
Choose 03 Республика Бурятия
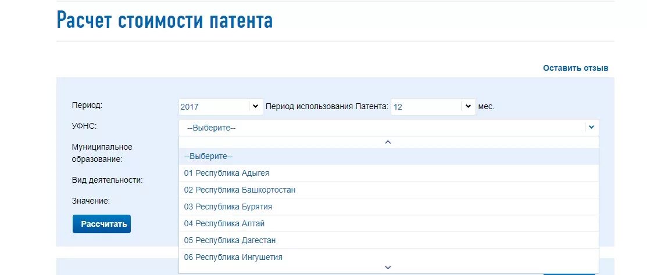(x=389, y=207)
